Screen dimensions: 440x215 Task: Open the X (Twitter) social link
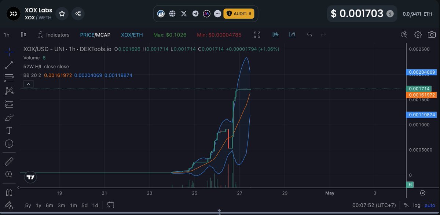(x=184, y=14)
